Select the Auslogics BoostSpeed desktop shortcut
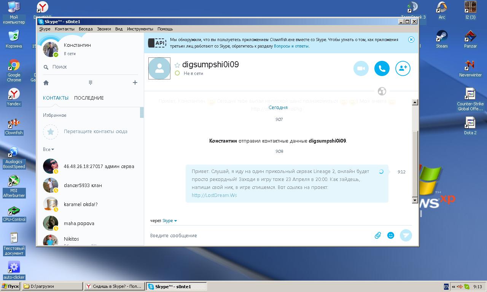 14,158
